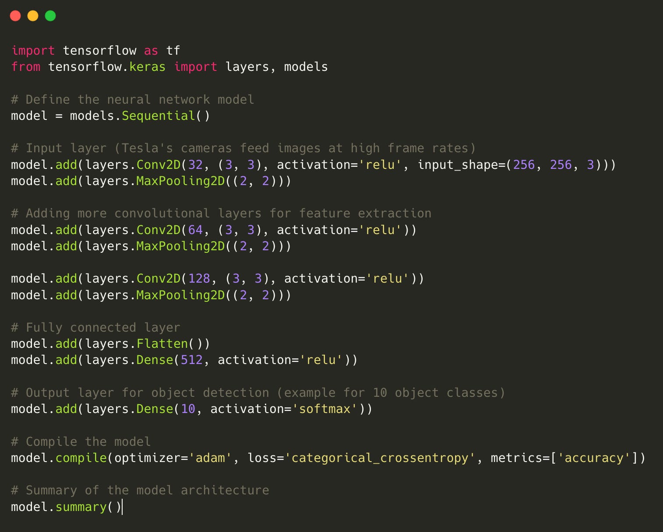Click 'Conv2D(64' in the code
Viewport: 663px width, 532px height.
click(x=169, y=230)
